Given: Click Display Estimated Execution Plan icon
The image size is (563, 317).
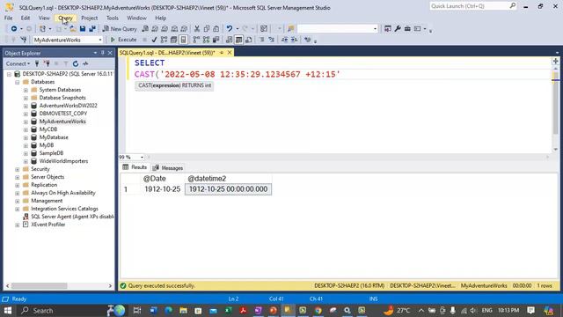Looking at the screenshot, I should 164,40.
